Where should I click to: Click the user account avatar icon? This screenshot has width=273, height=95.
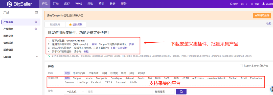point(264,4)
